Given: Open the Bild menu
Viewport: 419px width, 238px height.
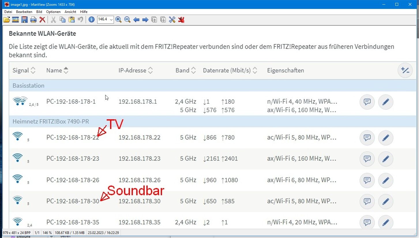Looking at the screenshot, I should pos(39,12).
